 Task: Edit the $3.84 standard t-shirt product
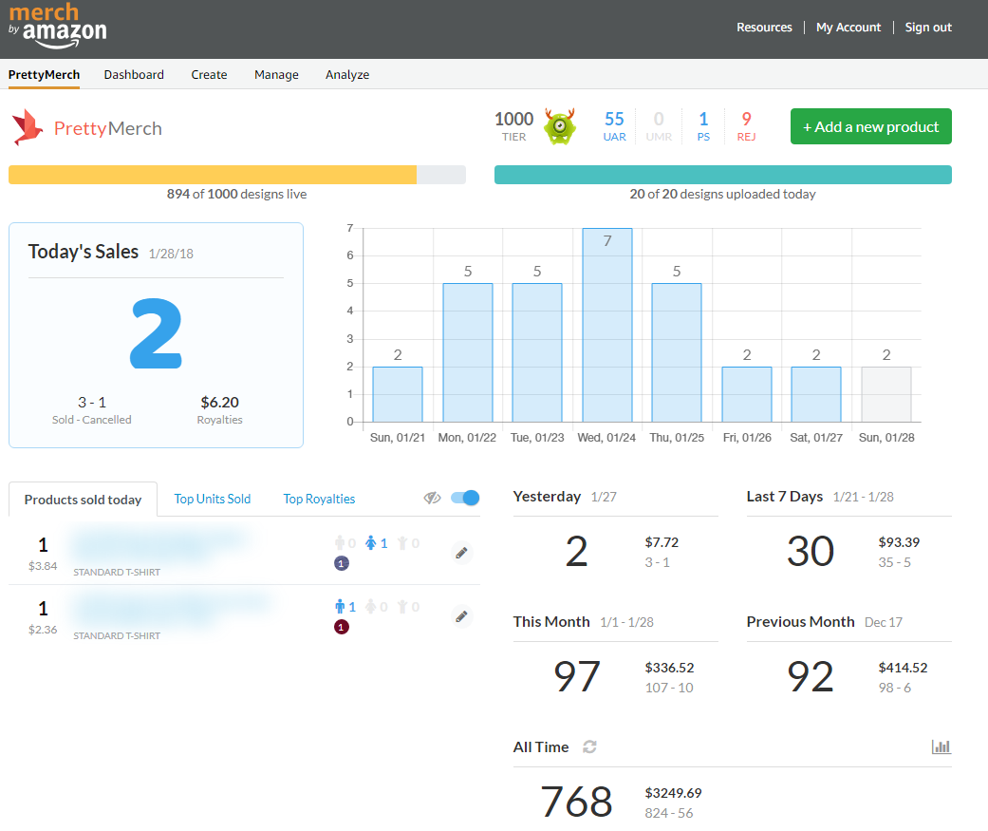pos(462,553)
